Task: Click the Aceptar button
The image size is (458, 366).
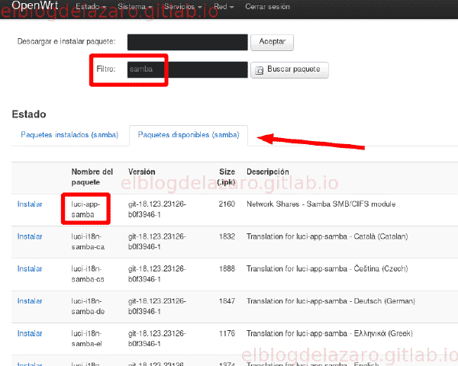Action: [x=272, y=43]
